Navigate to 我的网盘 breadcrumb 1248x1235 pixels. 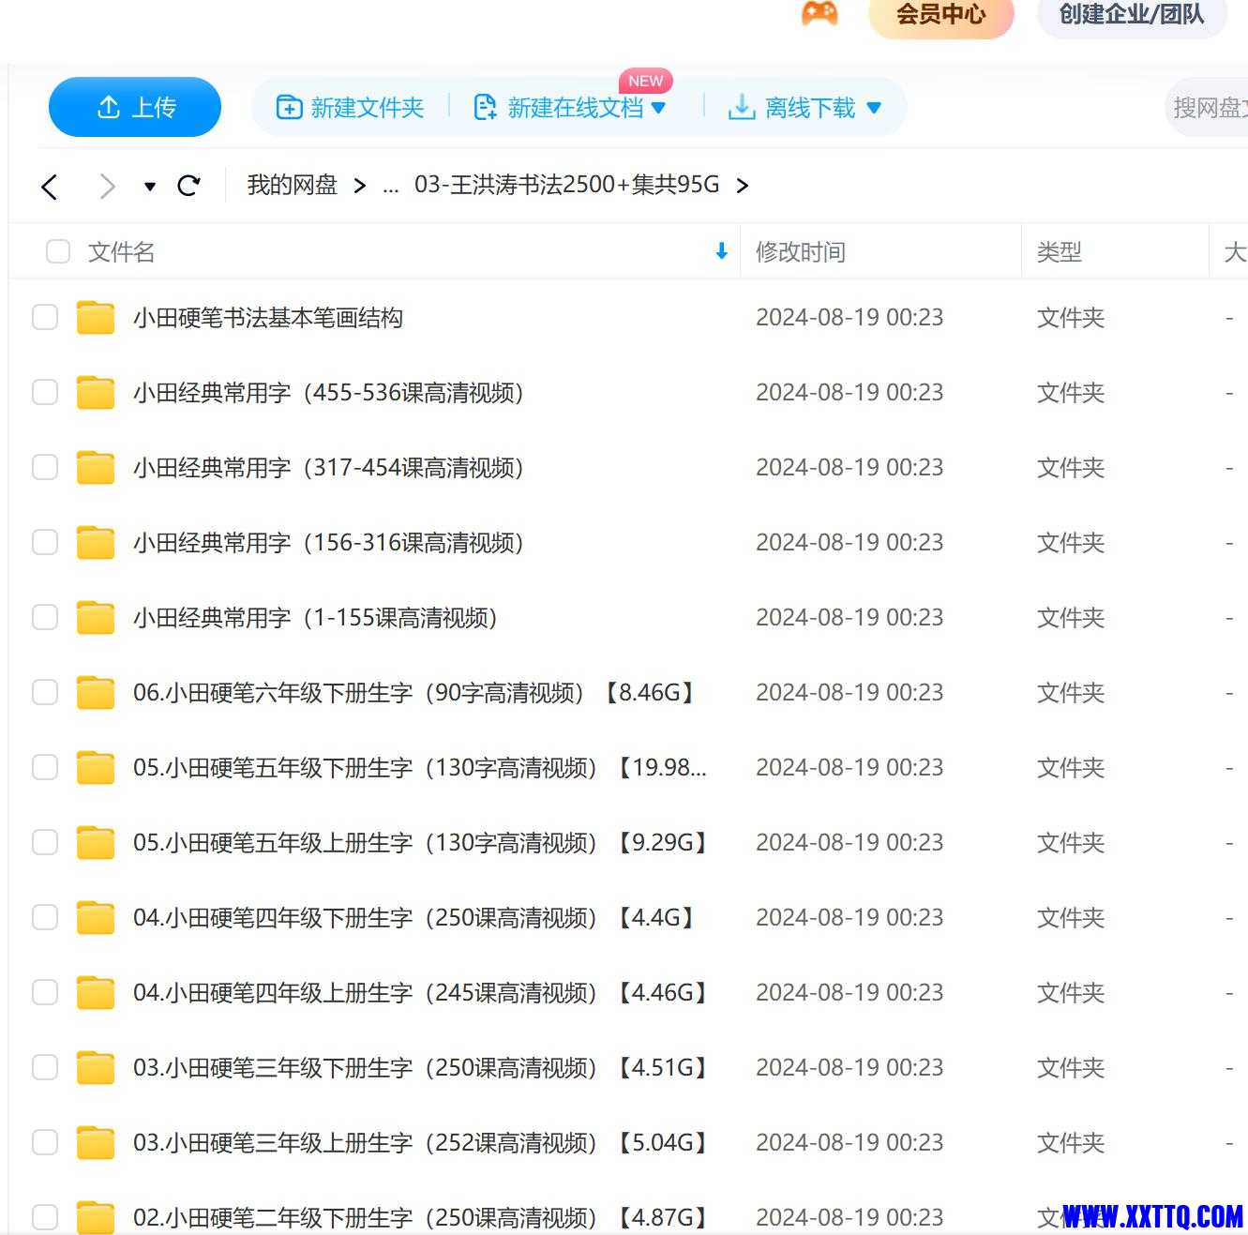[292, 185]
